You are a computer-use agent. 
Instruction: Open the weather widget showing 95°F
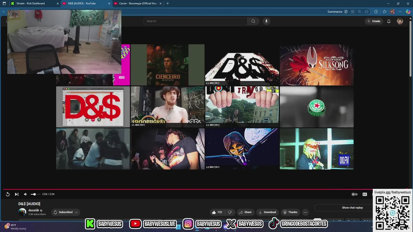pyautogui.click(x=15, y=227)
